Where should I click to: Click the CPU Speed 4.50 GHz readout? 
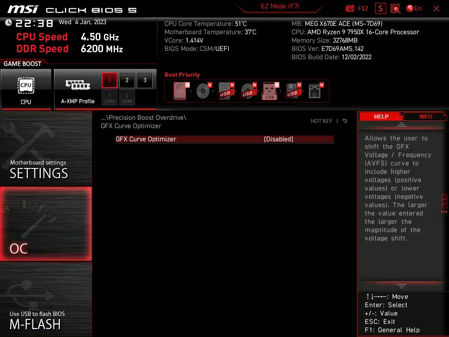68,37
